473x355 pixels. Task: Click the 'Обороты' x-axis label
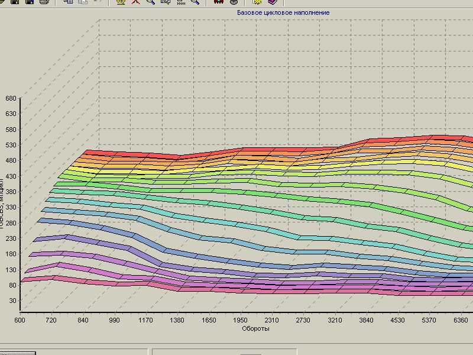click(255, 328)
